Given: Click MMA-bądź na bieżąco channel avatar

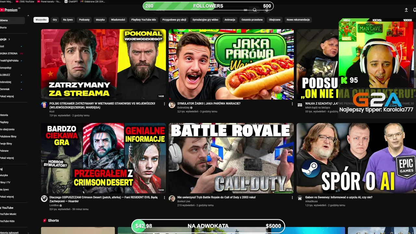Looking at the screenshot, I should 300,105.
